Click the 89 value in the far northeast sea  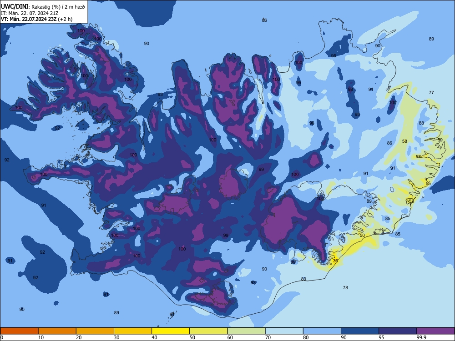coord(431,39)
